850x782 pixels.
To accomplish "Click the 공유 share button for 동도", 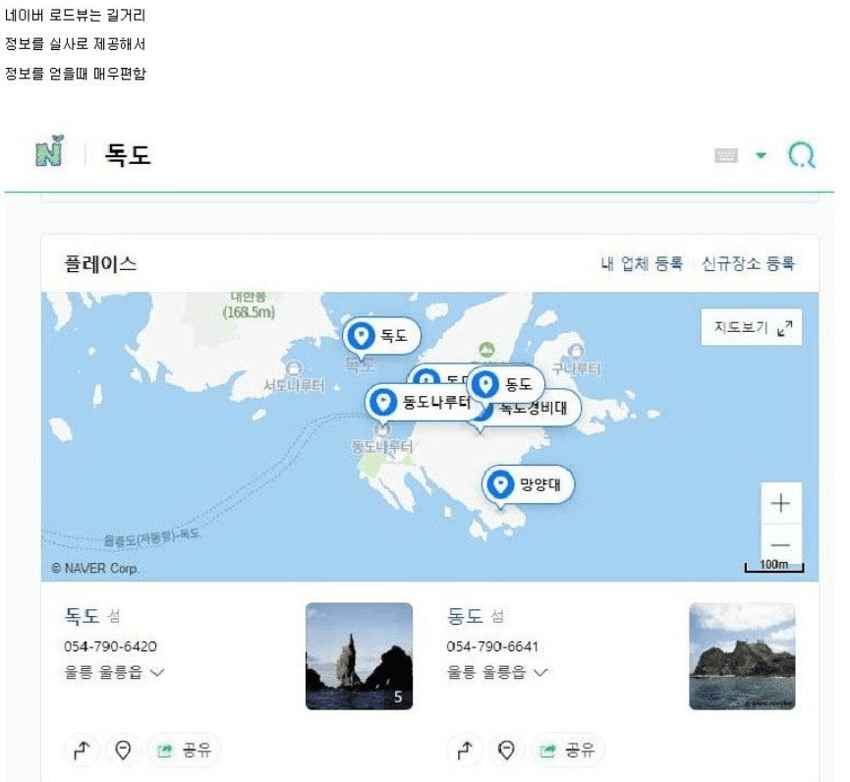I will [568, 751].
